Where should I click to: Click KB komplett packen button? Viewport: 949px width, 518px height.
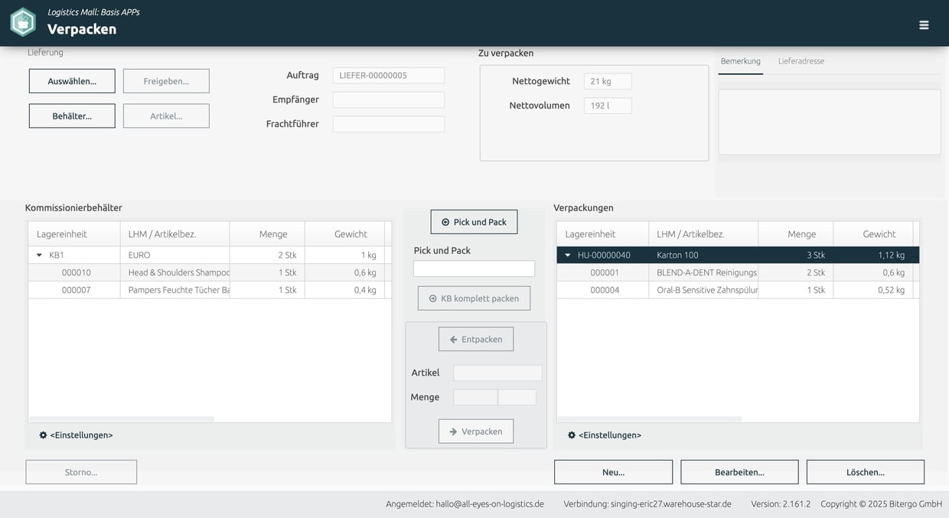[x=474, y=298]
